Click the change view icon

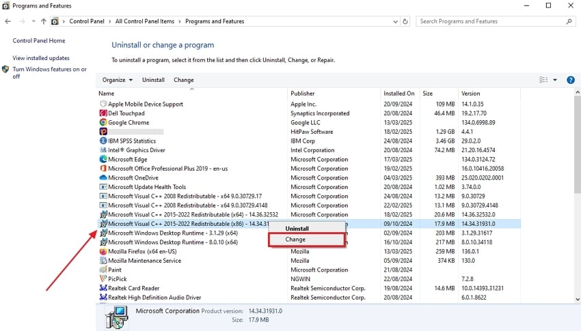tap(543, 80)
